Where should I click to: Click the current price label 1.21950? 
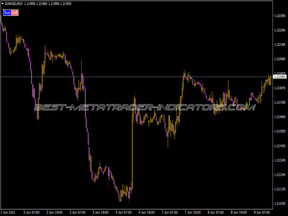279,77
